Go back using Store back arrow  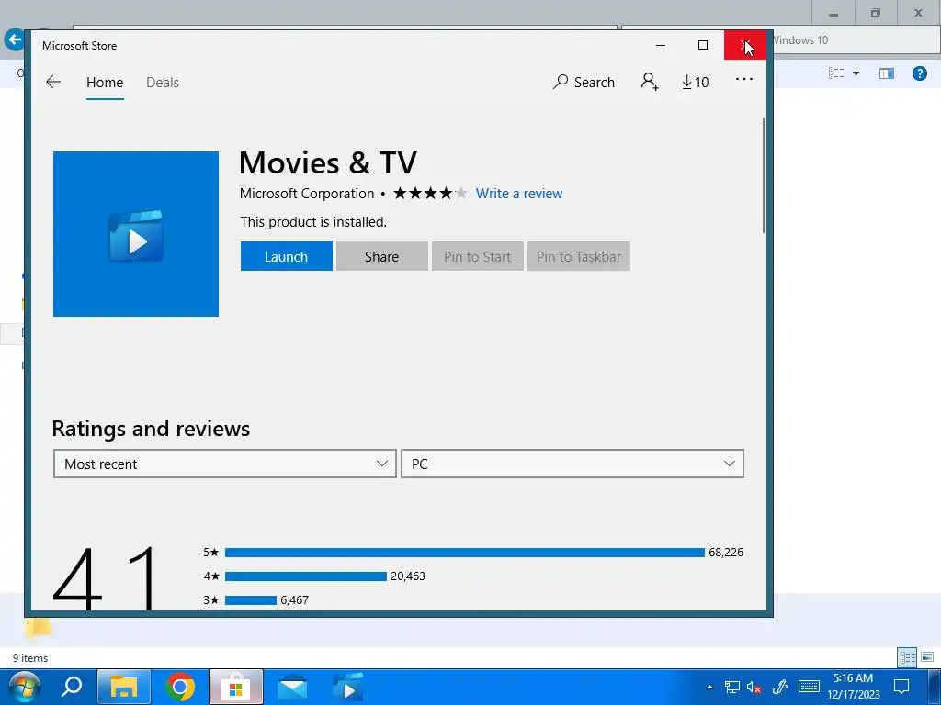click(x=53, y=82)
